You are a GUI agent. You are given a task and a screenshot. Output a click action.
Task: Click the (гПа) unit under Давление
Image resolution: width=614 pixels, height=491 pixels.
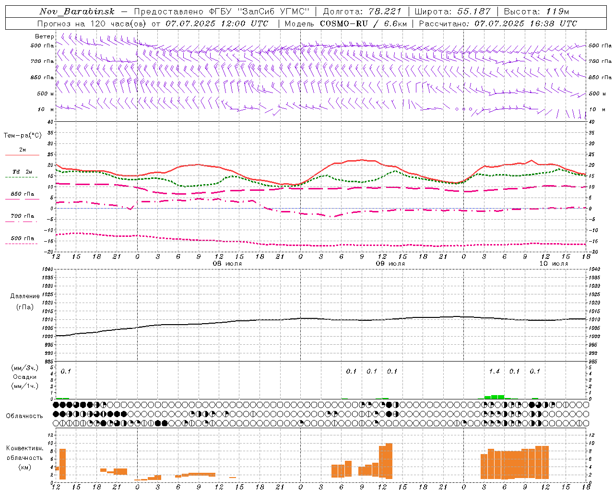(x=25, y=307)
